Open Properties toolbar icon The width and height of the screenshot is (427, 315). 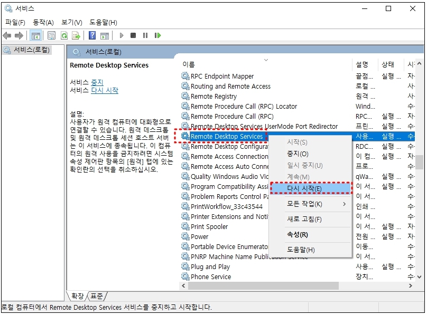[51, 35]
